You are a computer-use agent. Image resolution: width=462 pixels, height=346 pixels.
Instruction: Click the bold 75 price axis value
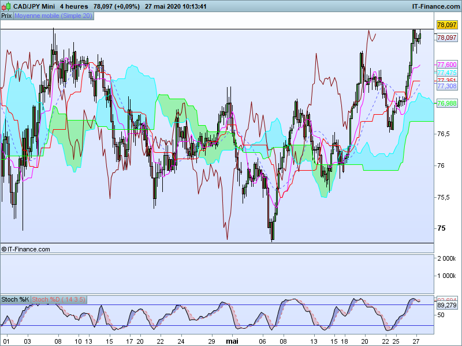441,228
